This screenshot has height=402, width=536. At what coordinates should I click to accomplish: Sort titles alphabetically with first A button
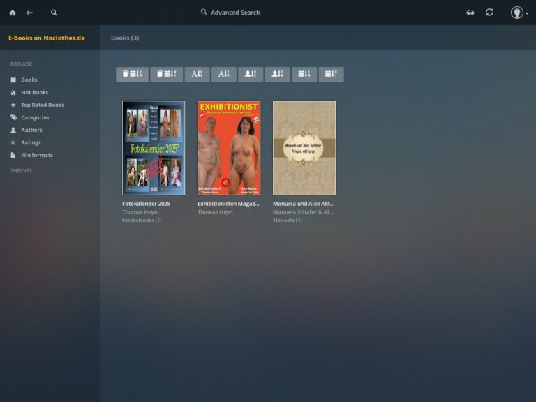pos(197,74)
